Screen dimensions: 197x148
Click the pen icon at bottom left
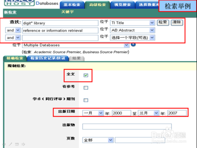point(10,144)
